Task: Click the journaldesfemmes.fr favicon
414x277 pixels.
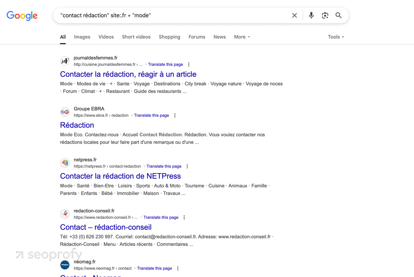Action: (65, 61)
